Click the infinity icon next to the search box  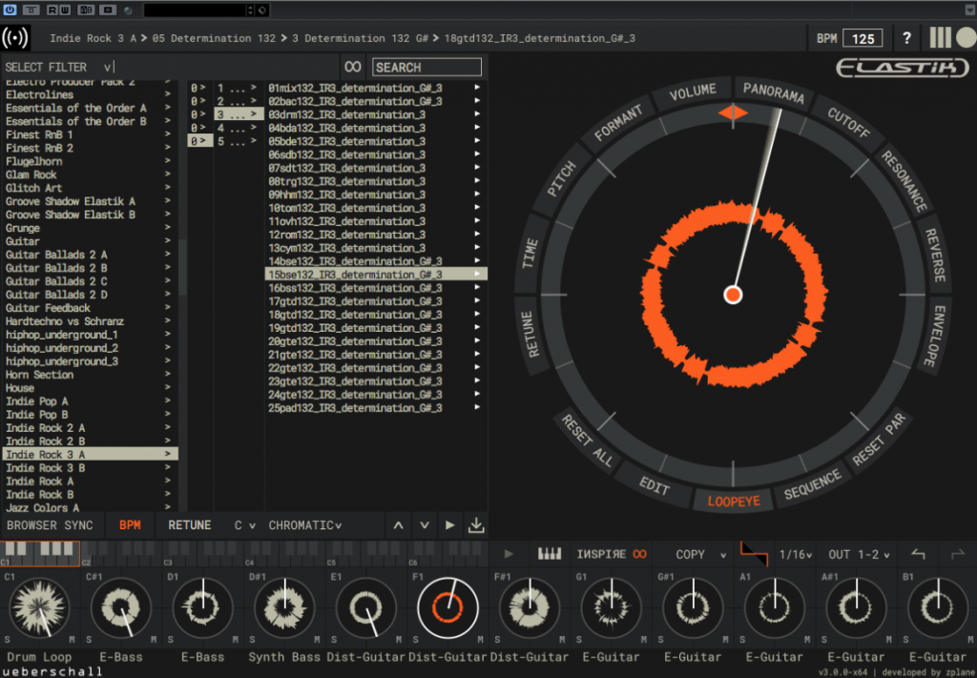pos(353,67)
